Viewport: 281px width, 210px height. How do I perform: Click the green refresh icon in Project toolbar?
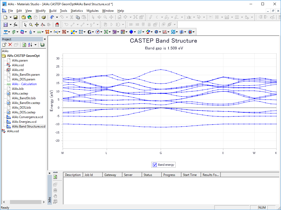tap(24, 45)
